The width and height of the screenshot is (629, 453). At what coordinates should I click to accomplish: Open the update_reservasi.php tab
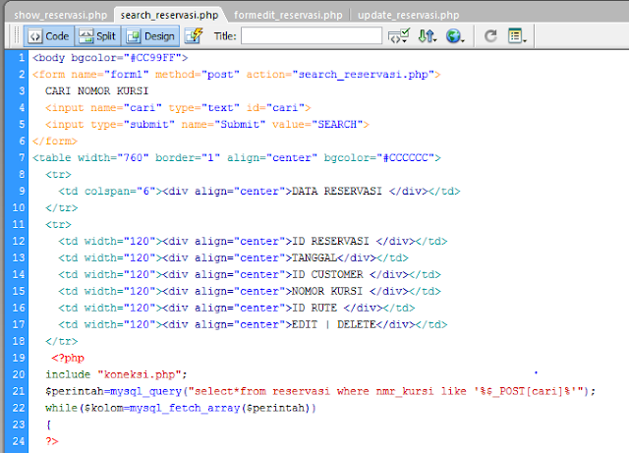pos(408,15)
